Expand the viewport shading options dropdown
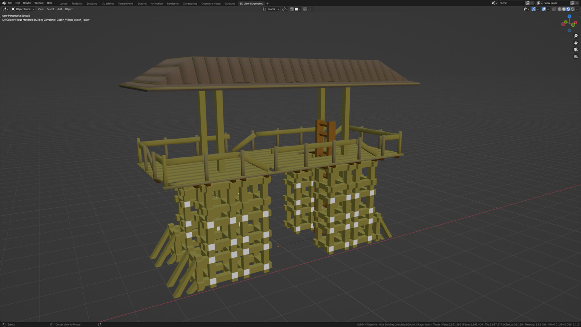The width and height of the screenshot is (581, 327). 577,9
